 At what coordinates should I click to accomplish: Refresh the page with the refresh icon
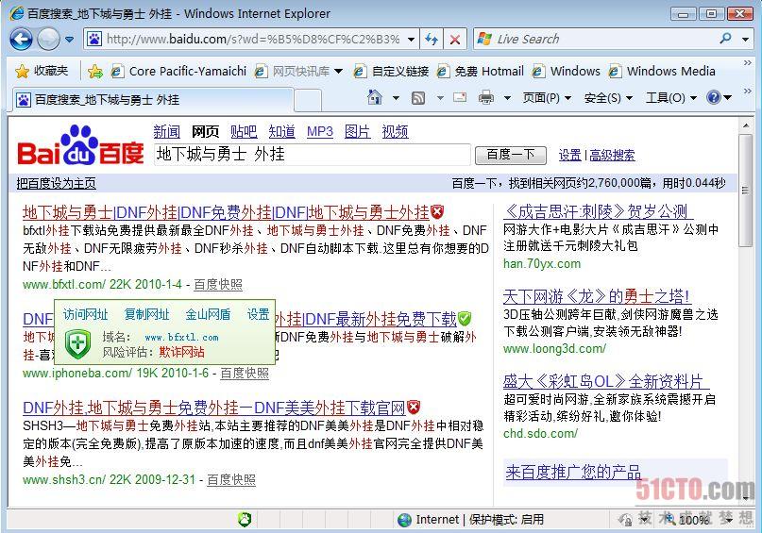(x=432, y=40)
